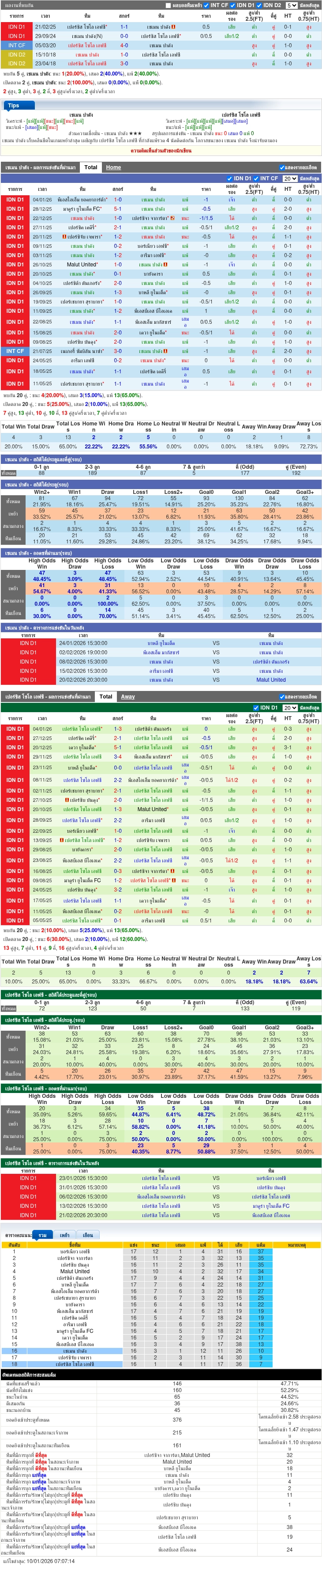Click the 21/02/2026 20:30:00 fixture date
This screenshot has height=1571, width=322.
83,1215
